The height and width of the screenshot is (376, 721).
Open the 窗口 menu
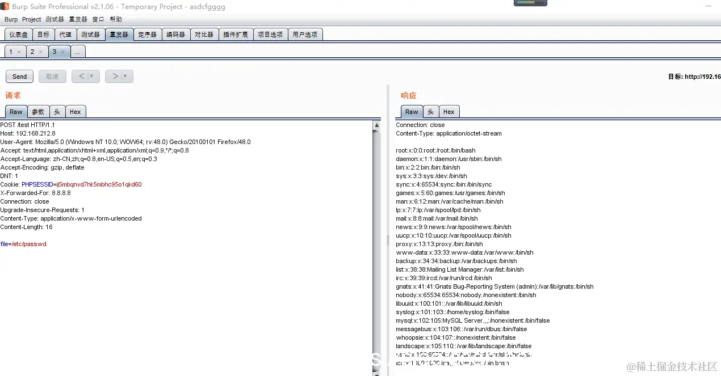coord(98,19)
